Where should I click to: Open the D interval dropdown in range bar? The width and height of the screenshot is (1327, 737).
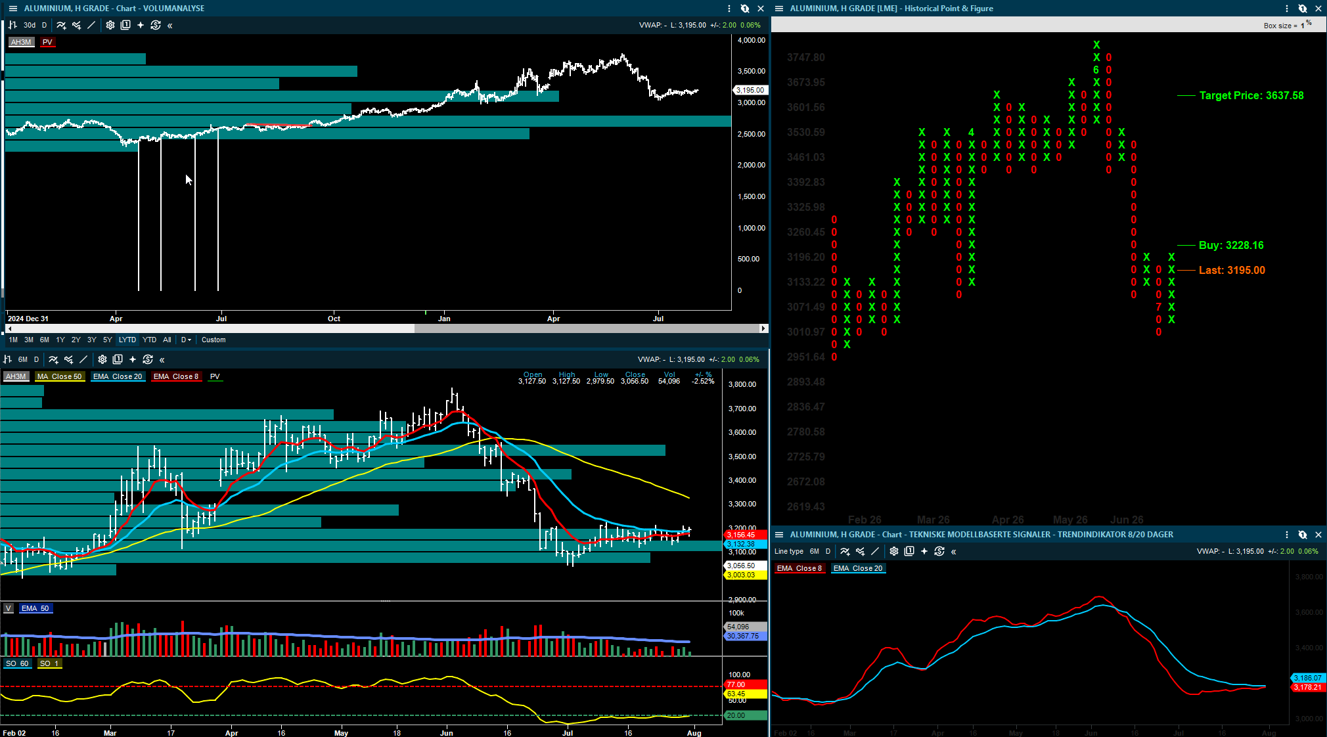coord(186,340)
